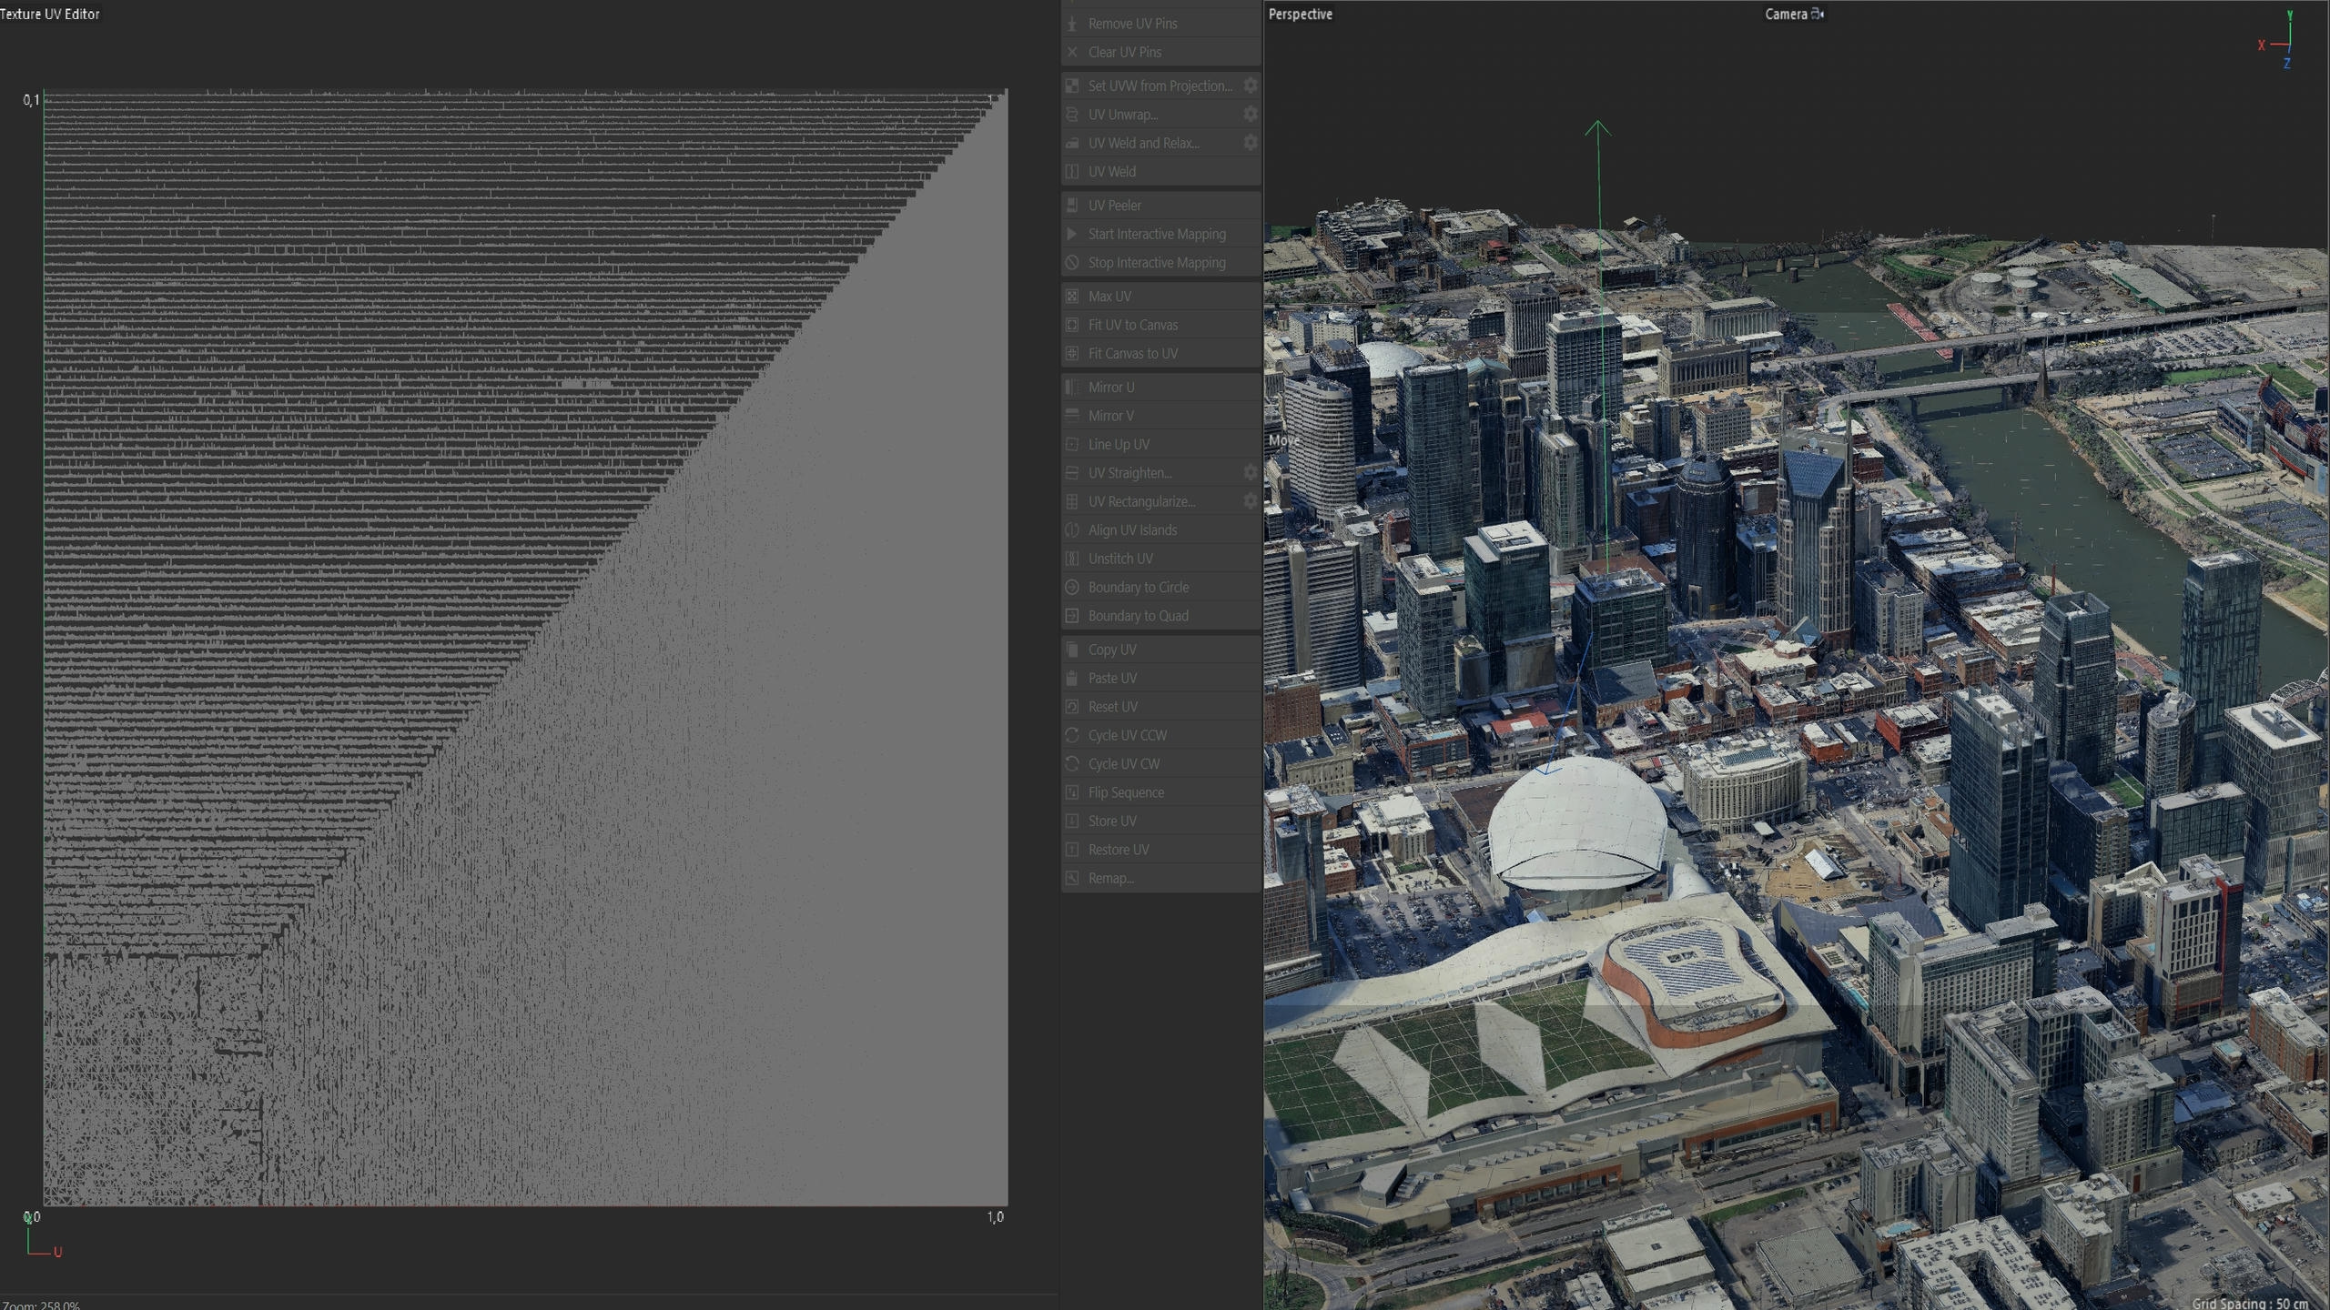Click the Perspective viewport label
Image resolution: width=2330 pixels, height=1310 pixels.
(1301, 14)
